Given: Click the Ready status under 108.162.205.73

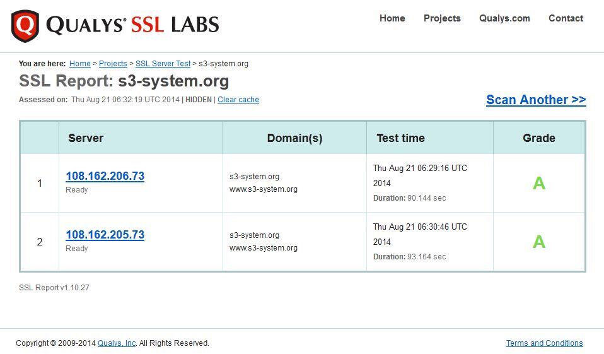Looking at the screenshot, I should point(77,249).
